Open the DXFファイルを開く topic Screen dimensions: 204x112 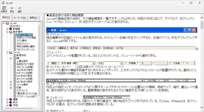(x=25, y=73)
